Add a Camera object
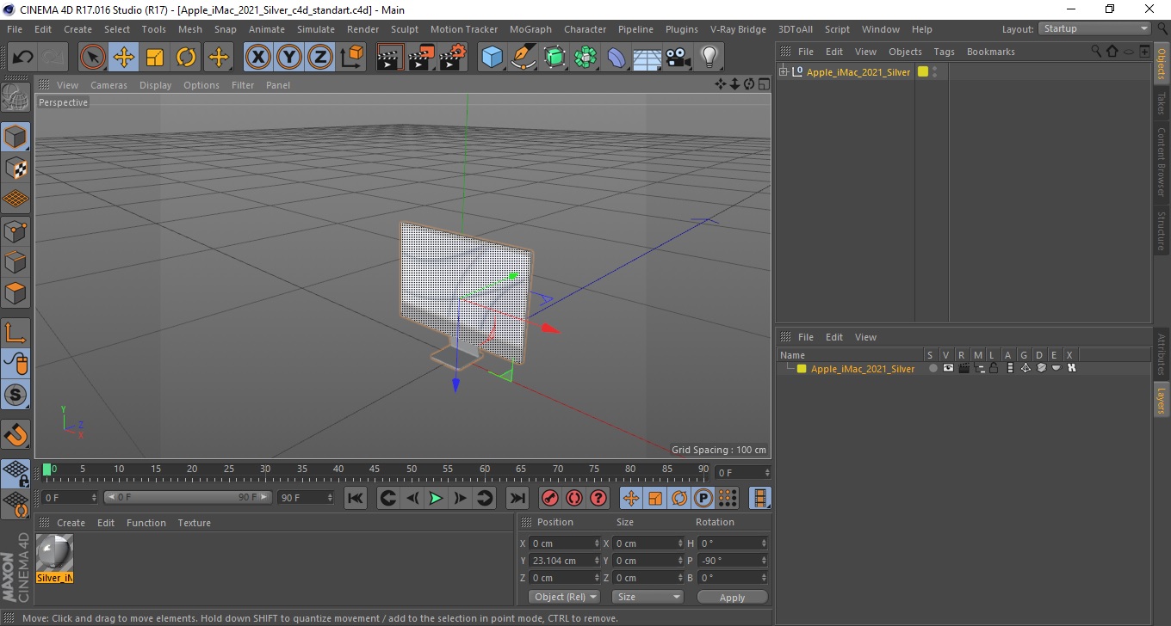Image resolution: width=1171 pixels, height=626 pixels. [678, 58]
